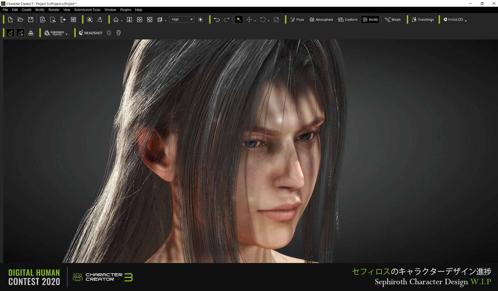Click the stacked cubes icon
Image resolution: width=498 pixels, height=291 pixels.
(x=31, y=33)
